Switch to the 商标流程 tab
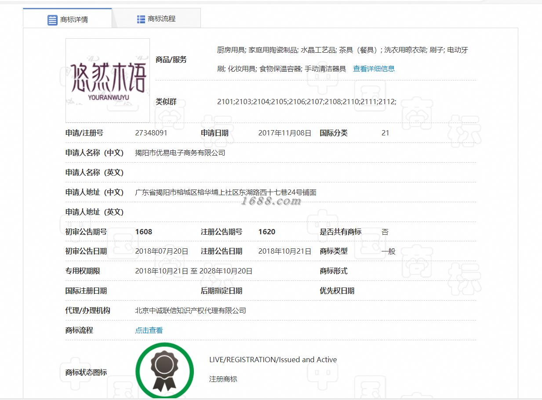Viewport: 542px width, 400px height. tap(156, 18)
